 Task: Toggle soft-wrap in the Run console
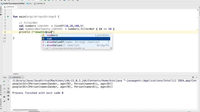point(8,88)
